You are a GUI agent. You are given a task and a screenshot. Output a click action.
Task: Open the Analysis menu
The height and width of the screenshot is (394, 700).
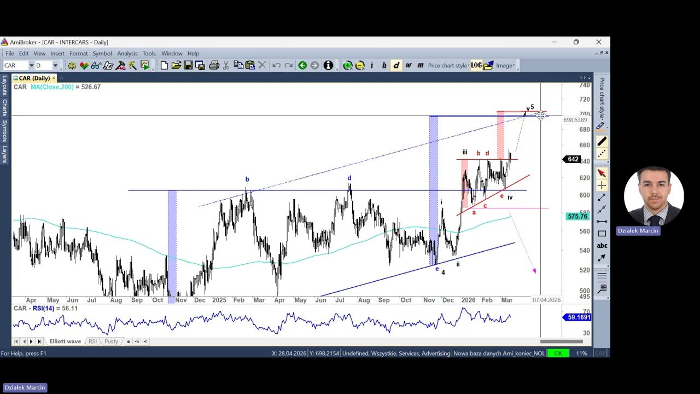(x=127, y=54)
